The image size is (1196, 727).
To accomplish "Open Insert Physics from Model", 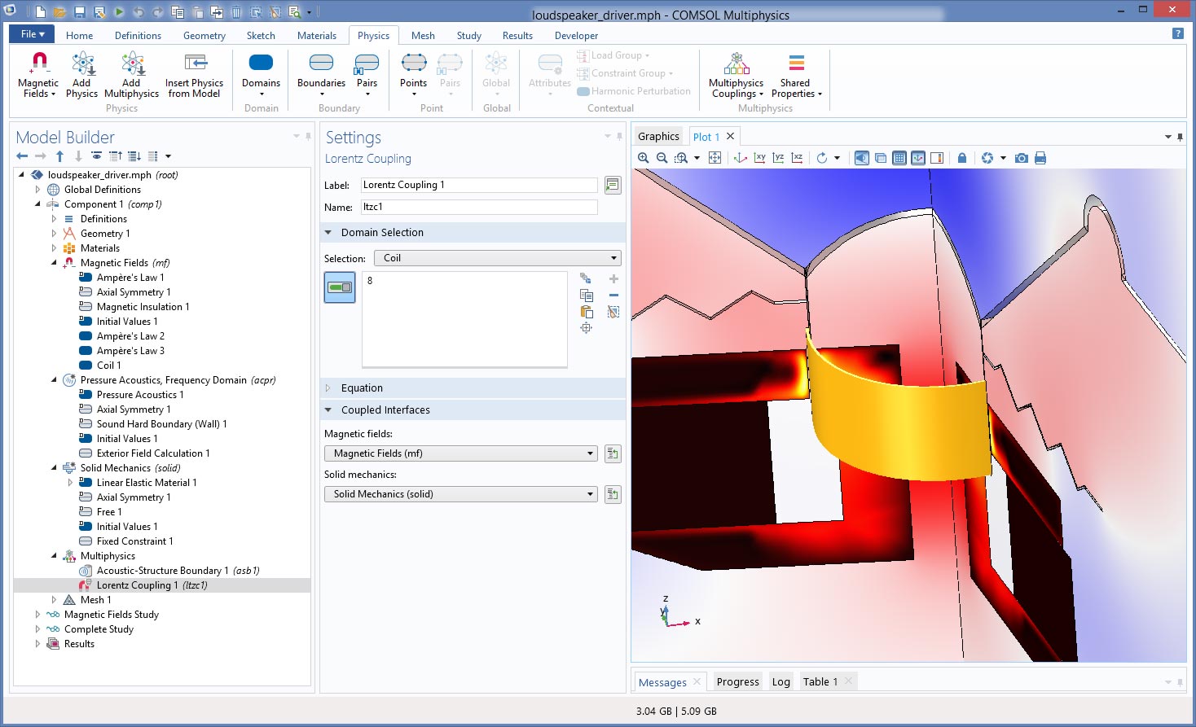I will [x=194, y=75].
